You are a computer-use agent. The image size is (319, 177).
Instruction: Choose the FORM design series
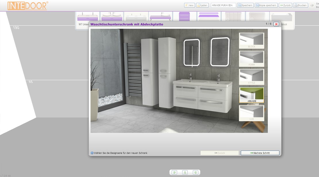click(252, 59)
